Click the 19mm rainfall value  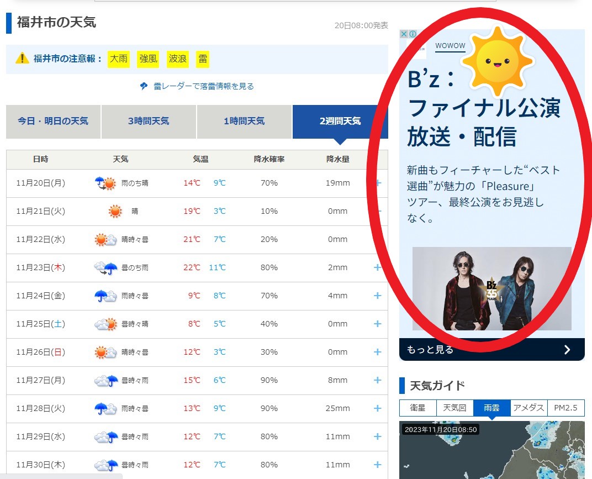pyautogui.click(x=337, y=183)
